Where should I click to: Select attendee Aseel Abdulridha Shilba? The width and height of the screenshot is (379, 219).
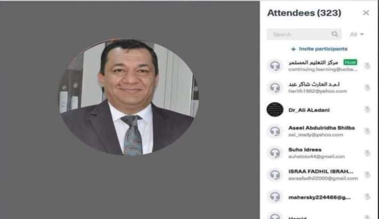pos(318,131)
